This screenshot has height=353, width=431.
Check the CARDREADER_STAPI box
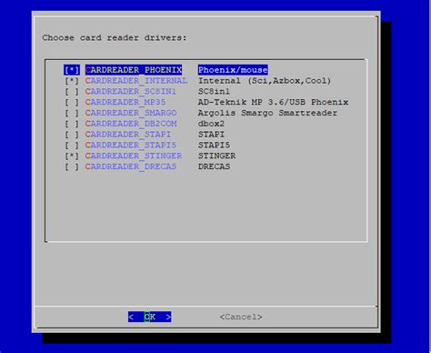72,135
